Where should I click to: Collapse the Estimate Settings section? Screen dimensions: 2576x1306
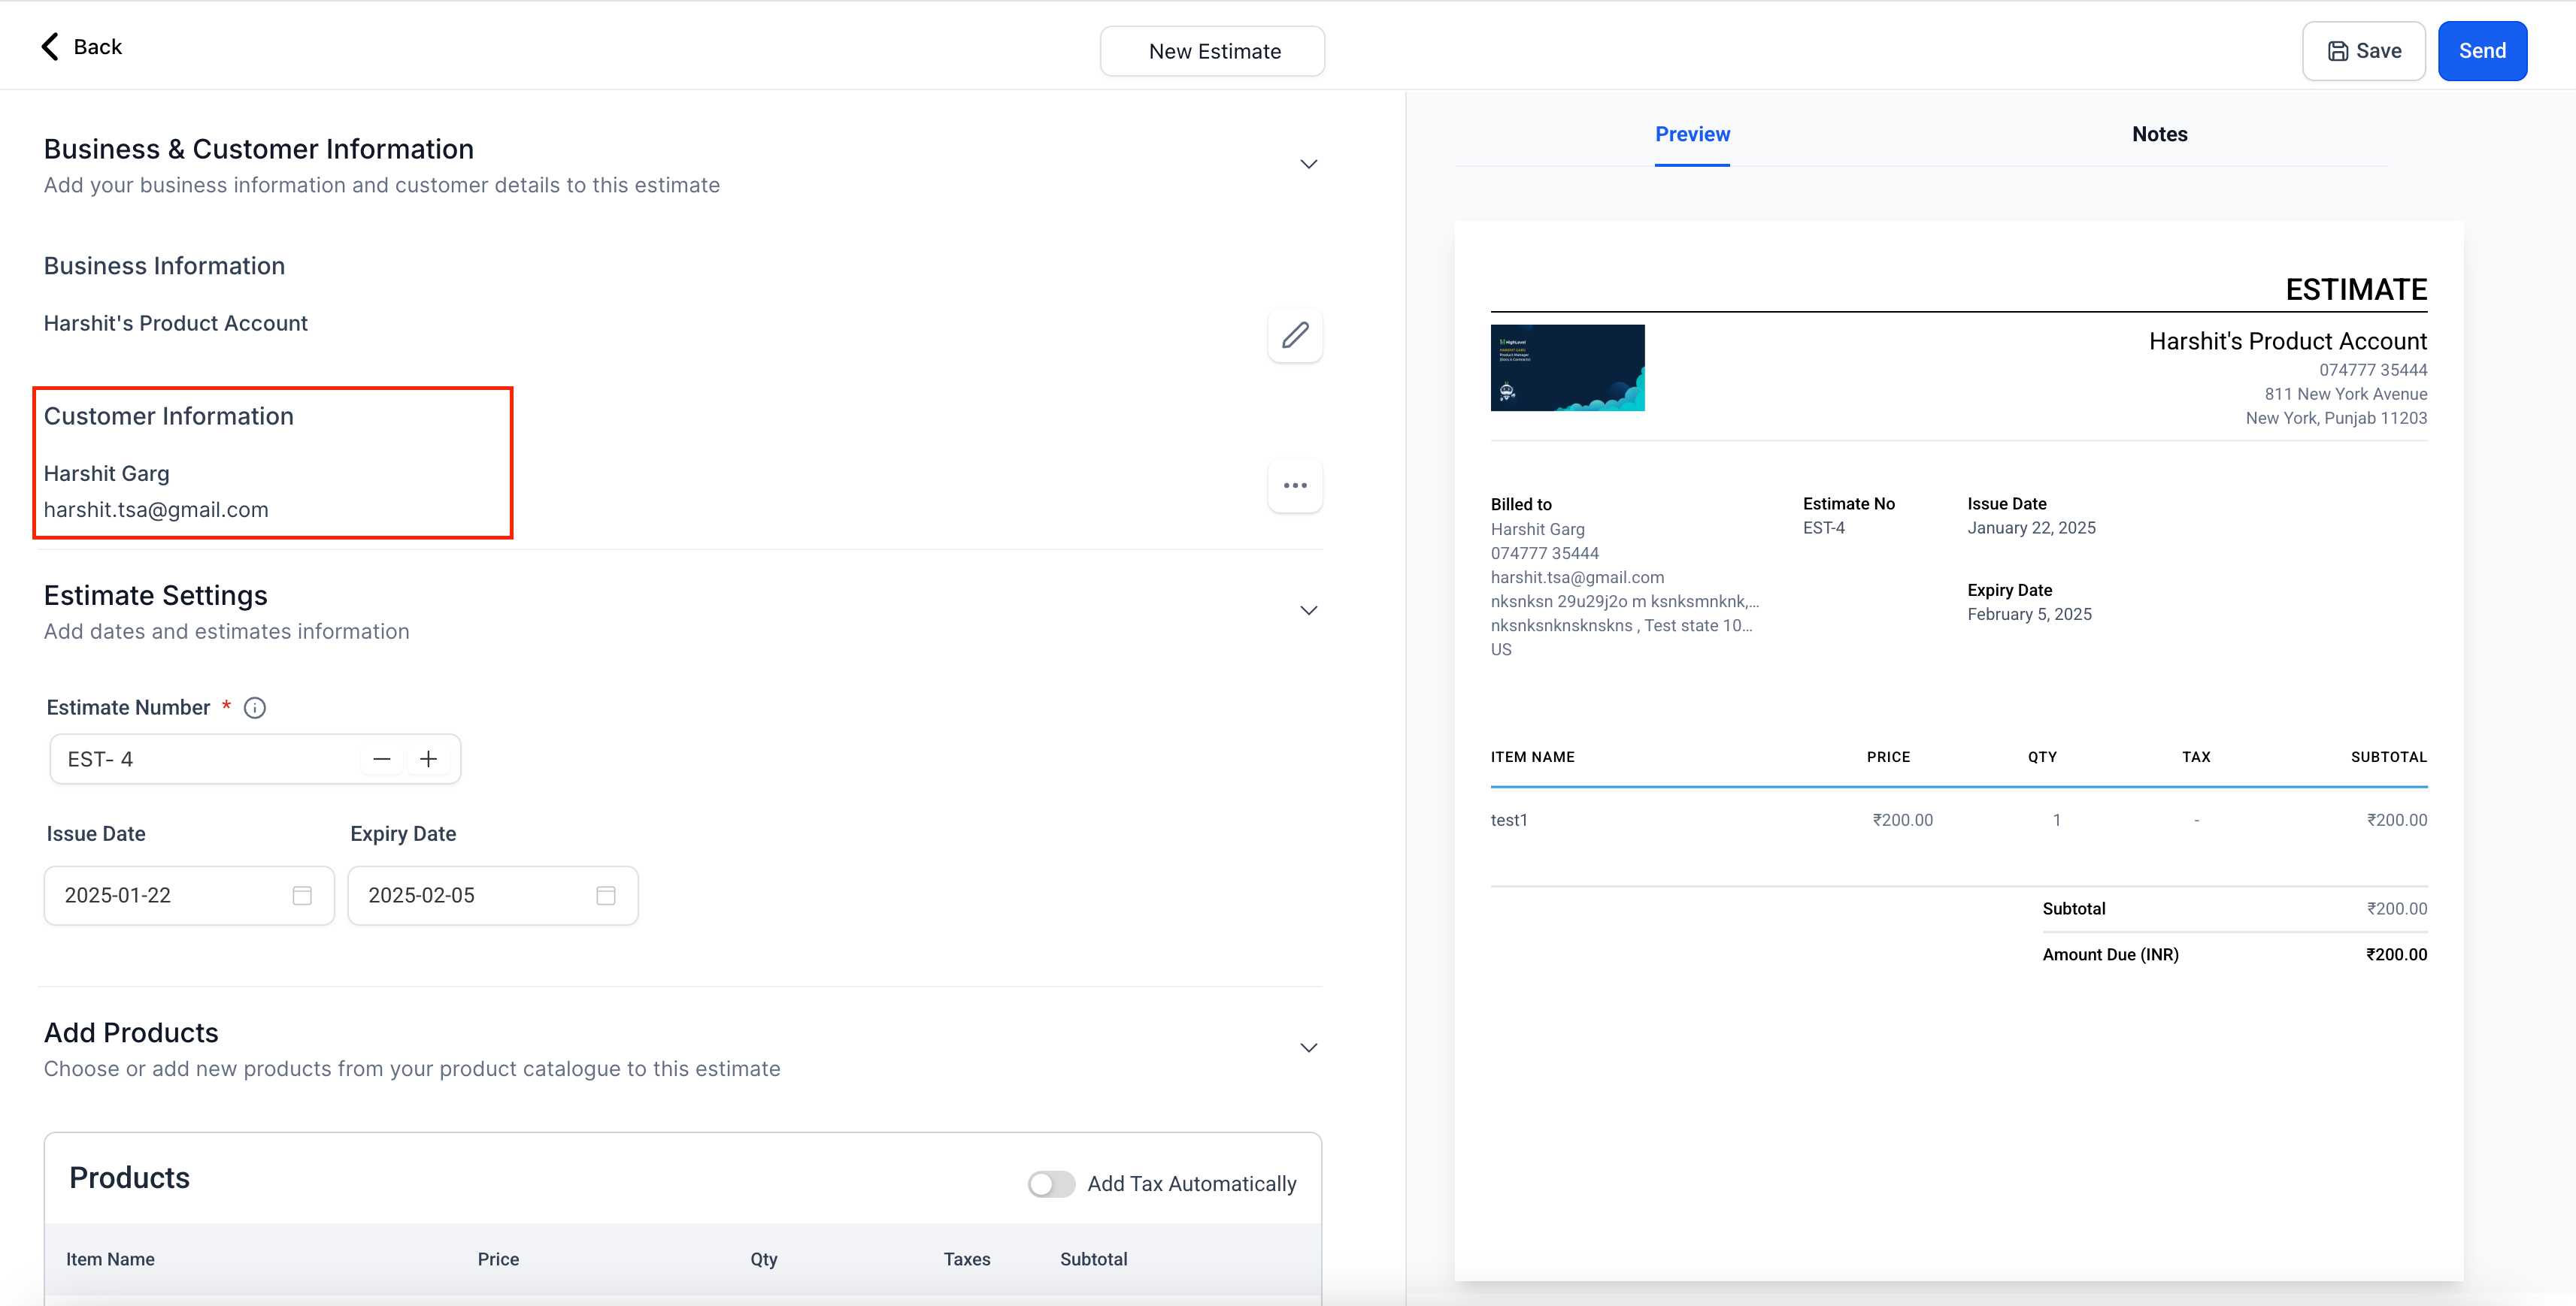(1308, 610)
